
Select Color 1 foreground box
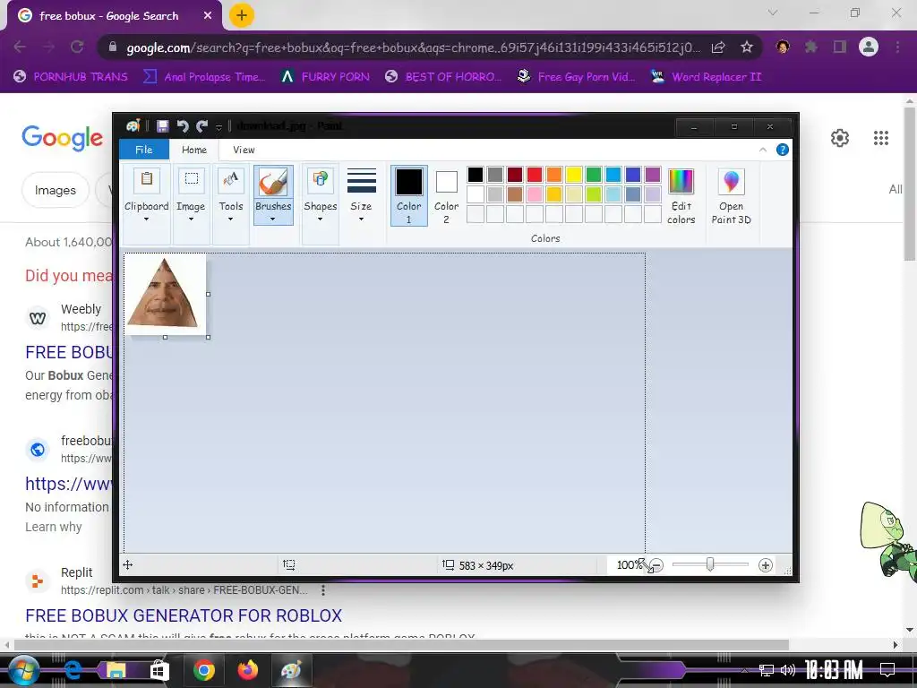point(408,195)
